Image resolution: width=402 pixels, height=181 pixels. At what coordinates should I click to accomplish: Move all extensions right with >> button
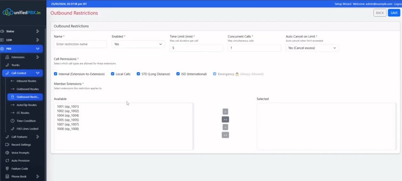(x=225, y=119)
